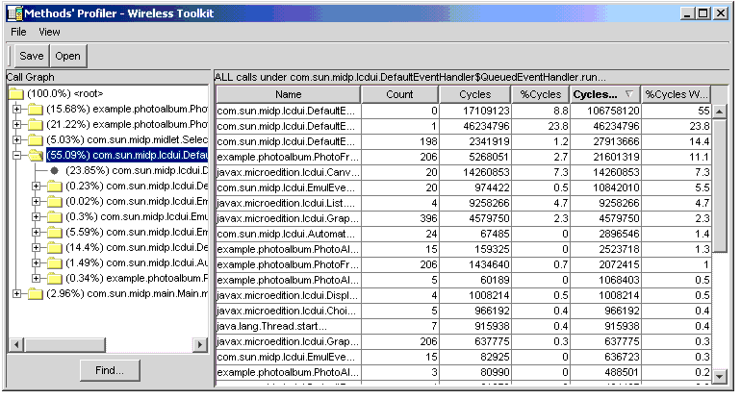Open the View menu
The image size is (741, 399).
(49, 32)
